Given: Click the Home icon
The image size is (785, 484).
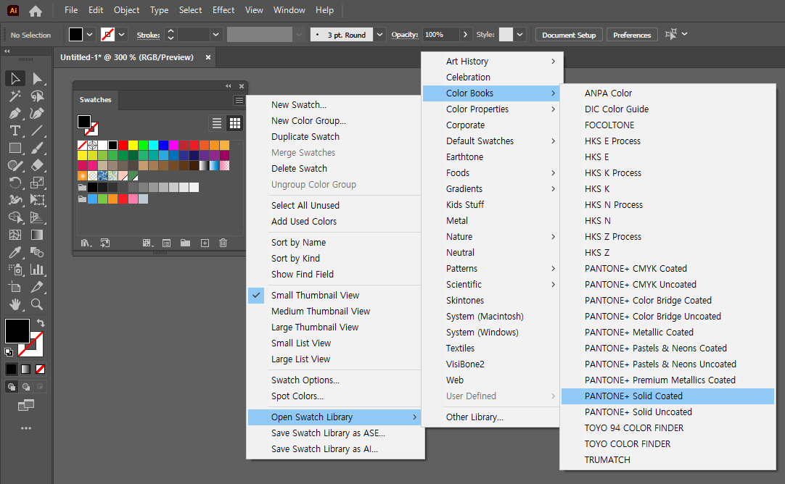Looking at the screenshot, I should click(x=36, y=10).
